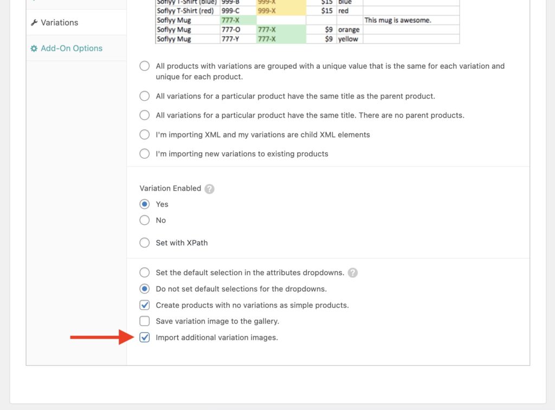This screenshot has height=410, width=555.
Task: Uncheck "Import additional variation images"
Action: coord(145,337)
